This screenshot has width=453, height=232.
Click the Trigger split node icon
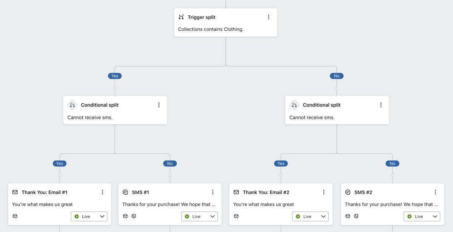point(181,17)
